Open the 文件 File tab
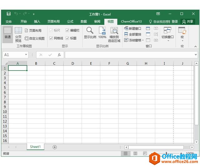This screenshot has width=200, height=167. pos(8,21)
